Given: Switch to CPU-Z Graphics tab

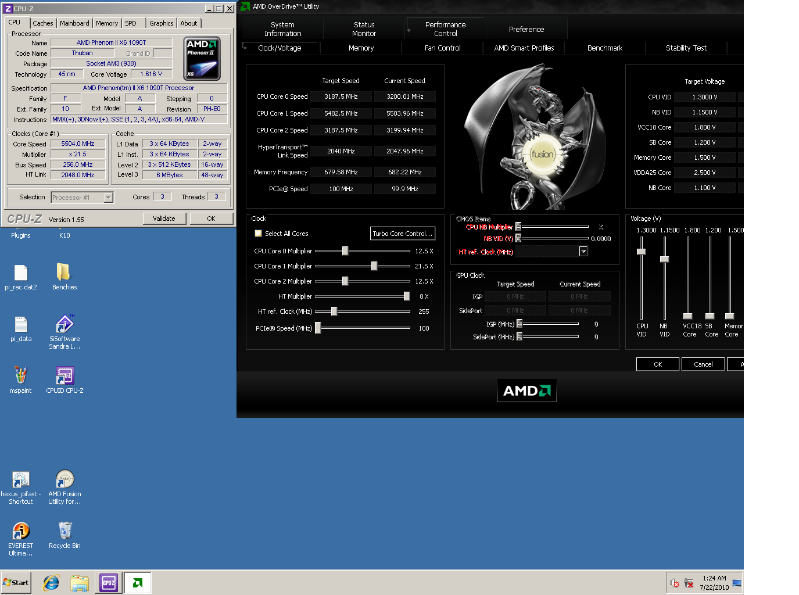Looking at the screenshot, I should pos(162,23).
